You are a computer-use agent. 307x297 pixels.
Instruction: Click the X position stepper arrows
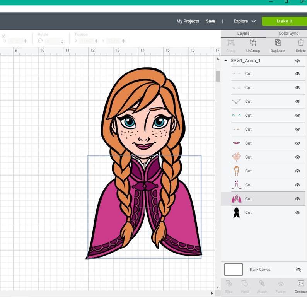coord(96,41)
